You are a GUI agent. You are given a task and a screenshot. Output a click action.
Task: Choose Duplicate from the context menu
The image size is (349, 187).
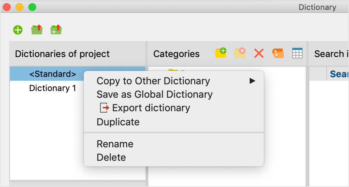pyautogui.click(x=118, y=122)
